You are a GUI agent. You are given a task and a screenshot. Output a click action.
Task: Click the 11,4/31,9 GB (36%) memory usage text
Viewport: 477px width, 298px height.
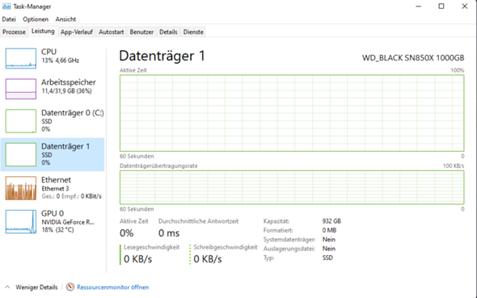66,90
